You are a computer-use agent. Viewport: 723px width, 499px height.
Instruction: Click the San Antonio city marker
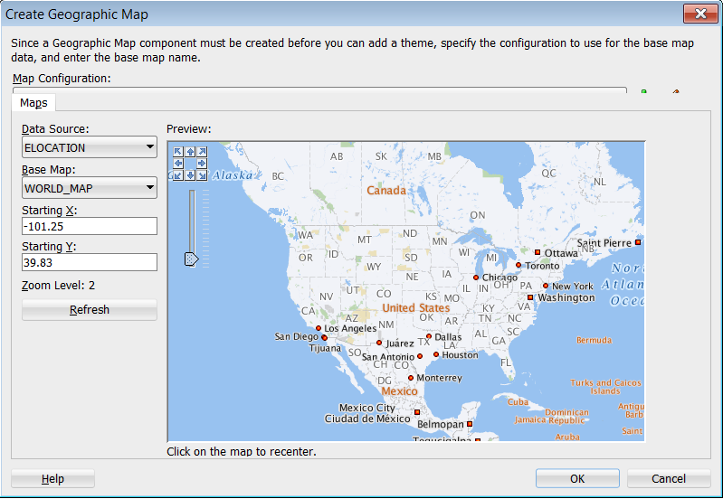click(420, 356)
